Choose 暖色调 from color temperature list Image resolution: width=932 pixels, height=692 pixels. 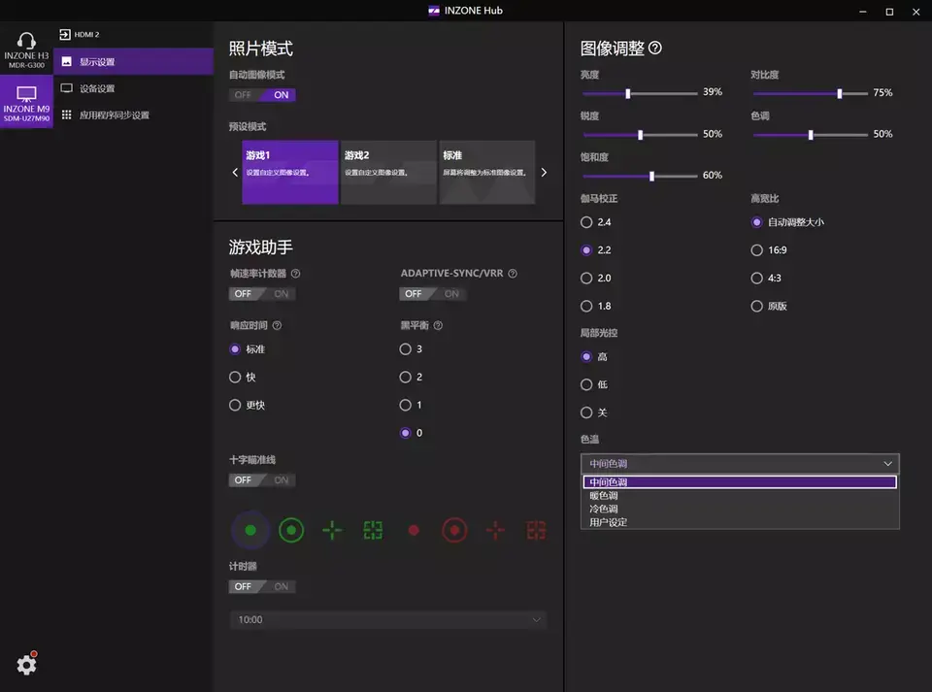[604, 496]
